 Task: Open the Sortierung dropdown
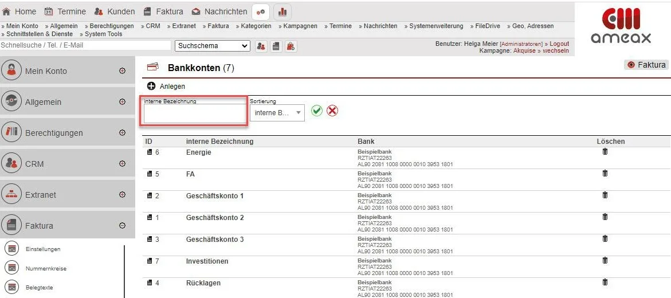pos(277,113)
